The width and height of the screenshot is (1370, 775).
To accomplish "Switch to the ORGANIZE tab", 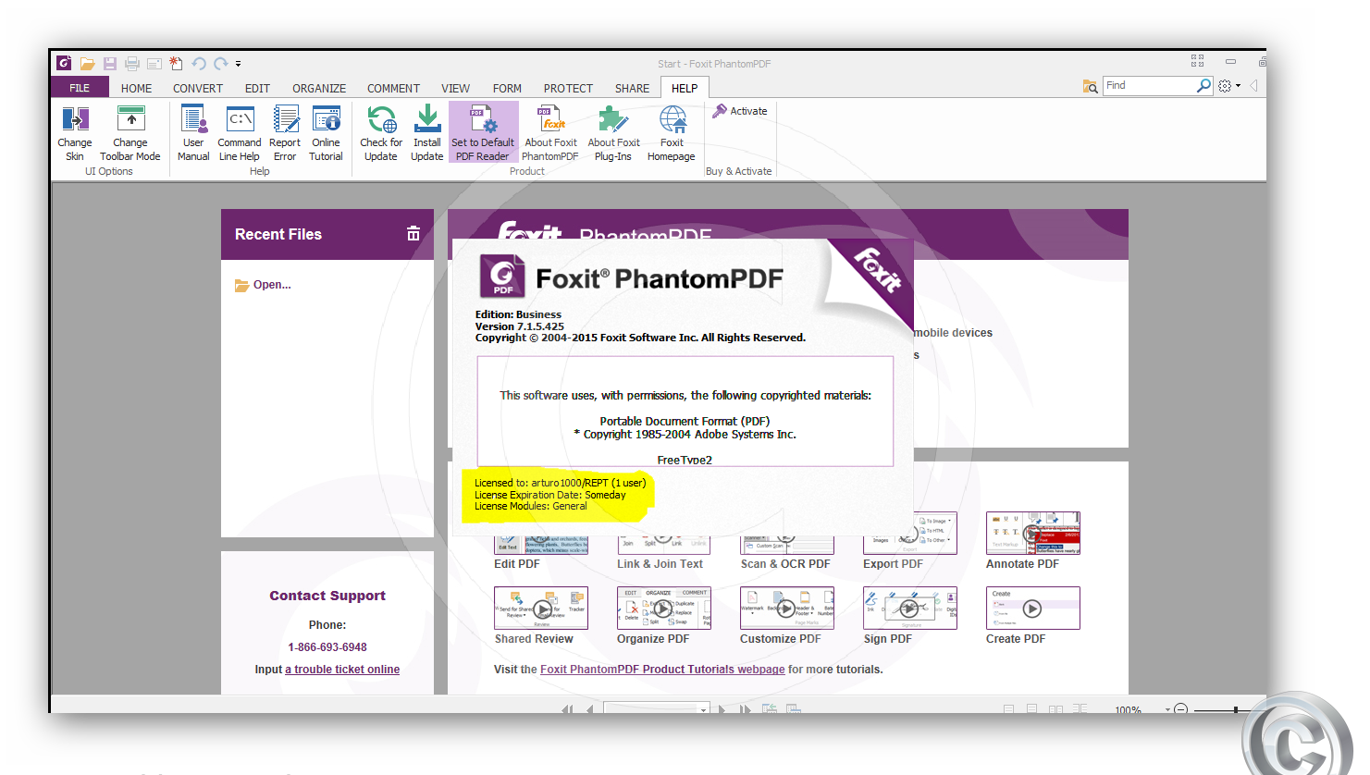I will 319,89.
